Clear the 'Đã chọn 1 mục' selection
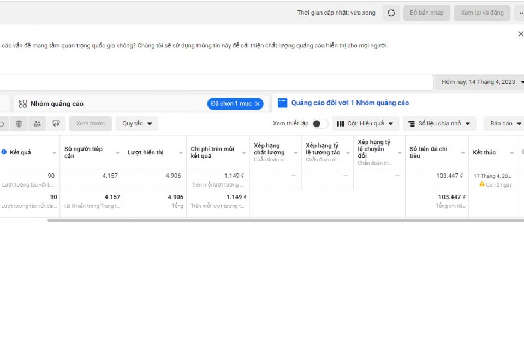 (258, 104)
